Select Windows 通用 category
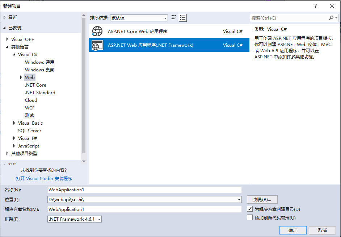The image size is (341, 237). coord(39,62)
